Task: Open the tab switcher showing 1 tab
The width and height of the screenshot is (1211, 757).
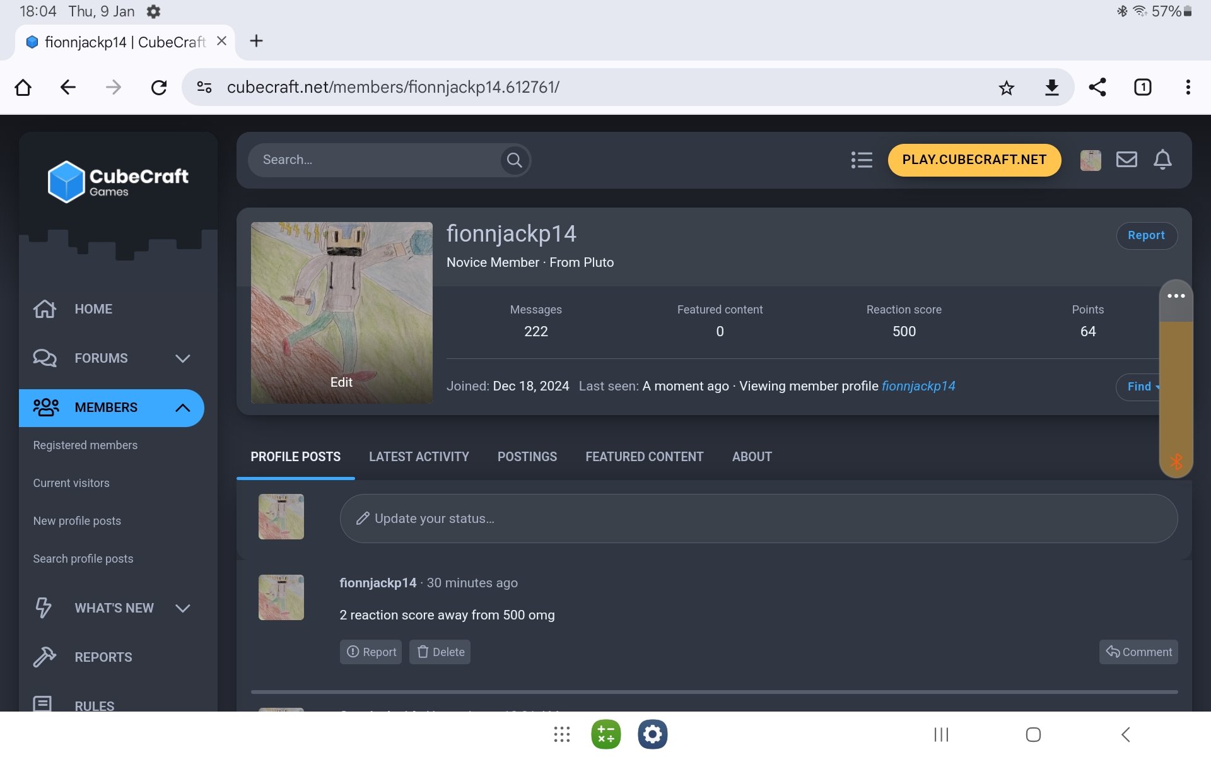Action: pos(1143,87)
